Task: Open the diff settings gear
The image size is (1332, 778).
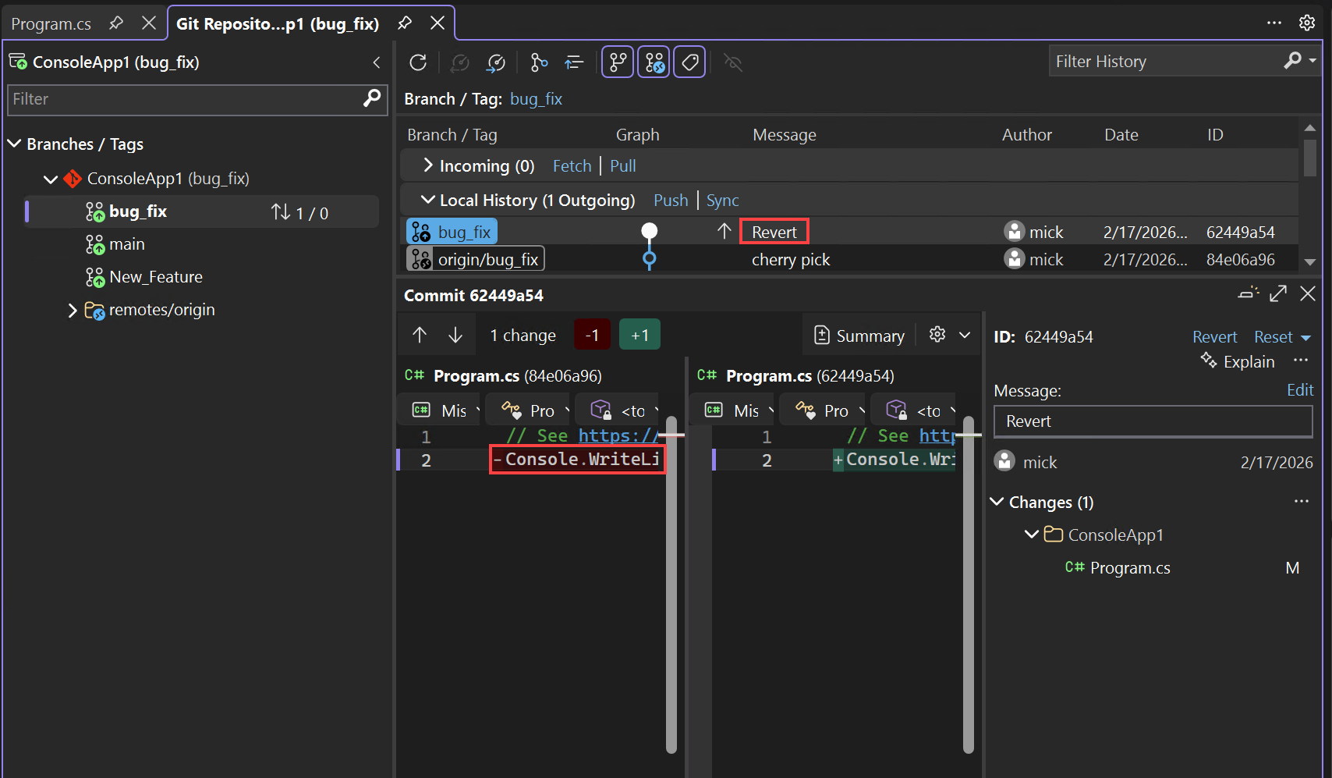Action: [x=937, y=334]
